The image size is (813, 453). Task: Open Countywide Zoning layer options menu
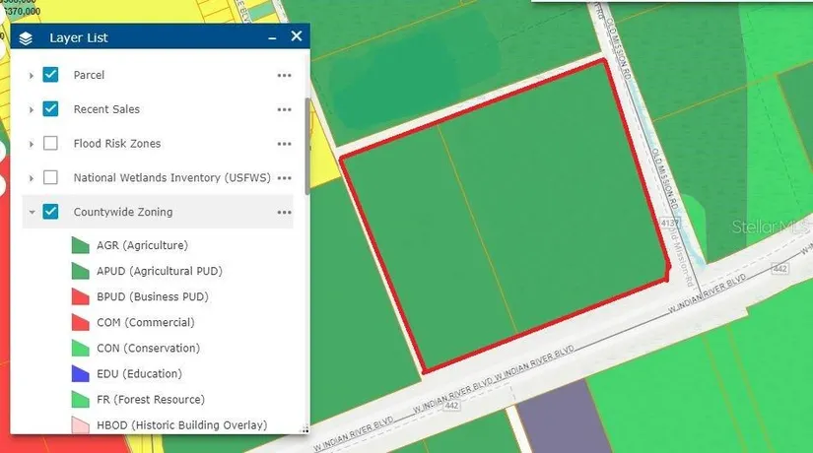[x=284, y=212]
